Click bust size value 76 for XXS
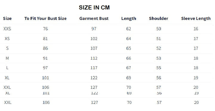This screenshot has width=215, height=111. click(x=45, y=29)
